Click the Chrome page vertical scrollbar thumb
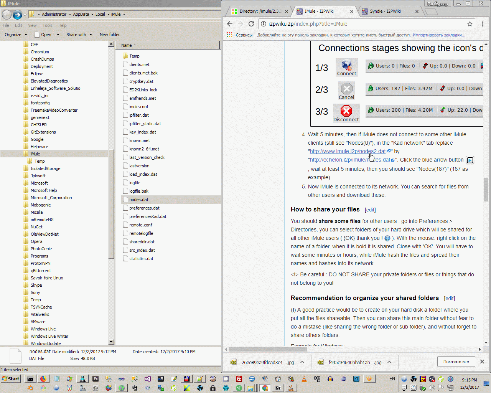Image resolution: width=491 pixels, height=393 pixels. point(486,190)
